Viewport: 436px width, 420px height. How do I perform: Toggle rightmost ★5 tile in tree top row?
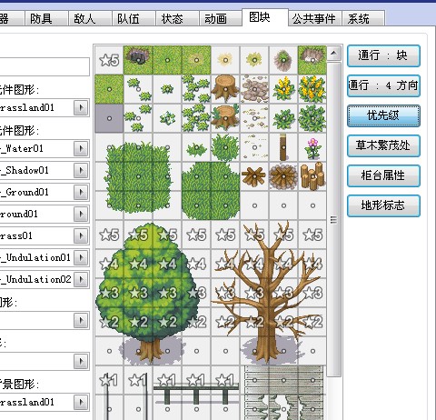click(x=312, y=235)
